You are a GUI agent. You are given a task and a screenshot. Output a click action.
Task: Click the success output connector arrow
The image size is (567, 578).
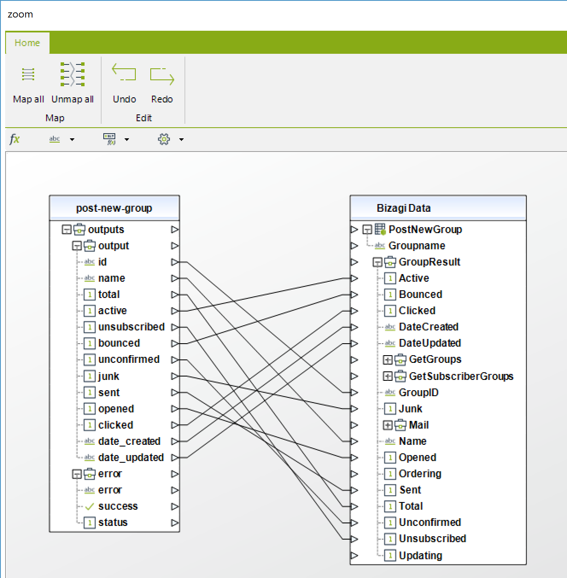(175, 506)
